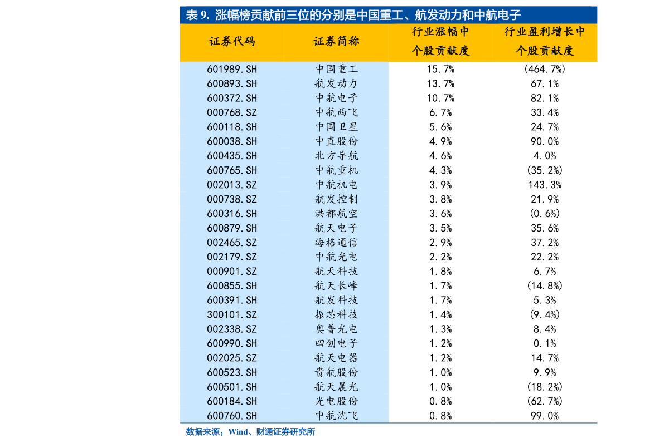Screen dimensions: 664x448
Task: Select the 行业涨幅中个股贡献度 column header
Action: [440, 42]
